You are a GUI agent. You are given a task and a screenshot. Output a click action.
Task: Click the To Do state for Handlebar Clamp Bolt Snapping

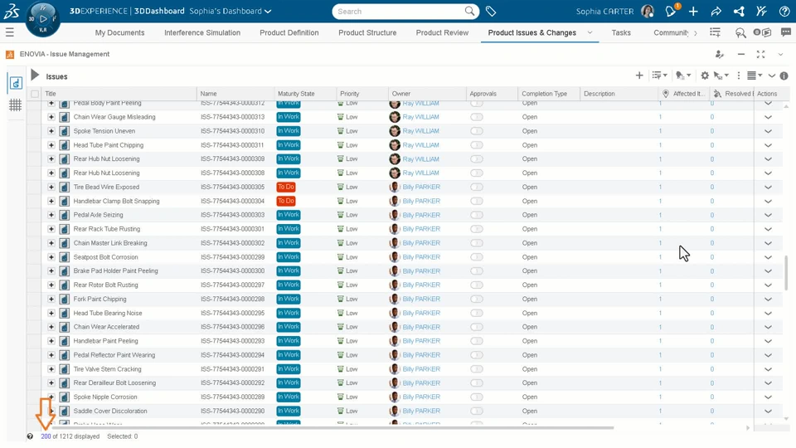286,201
